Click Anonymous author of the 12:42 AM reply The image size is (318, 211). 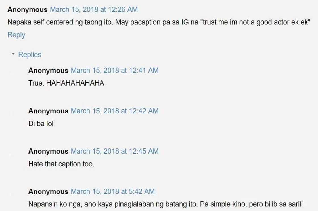[x=48, y=111]
